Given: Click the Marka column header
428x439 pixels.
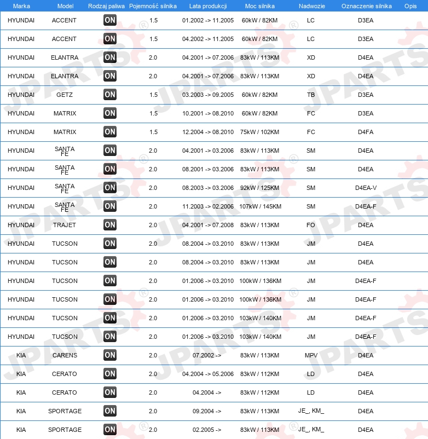Looking at the screenshot, I should (21, 6).
